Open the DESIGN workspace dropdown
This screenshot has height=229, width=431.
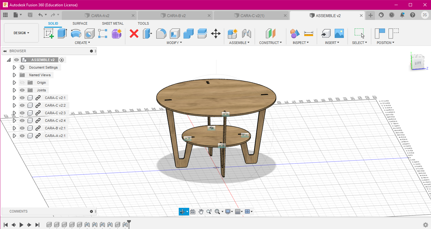21,33
